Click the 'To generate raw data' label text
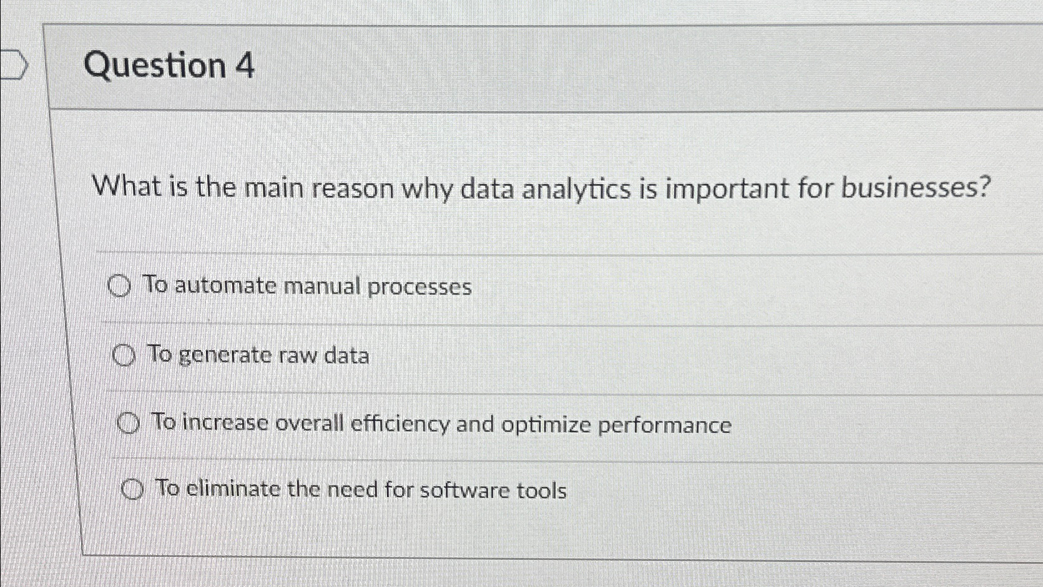The width and height of the screenshot is (1043, 587). [258, 356]
